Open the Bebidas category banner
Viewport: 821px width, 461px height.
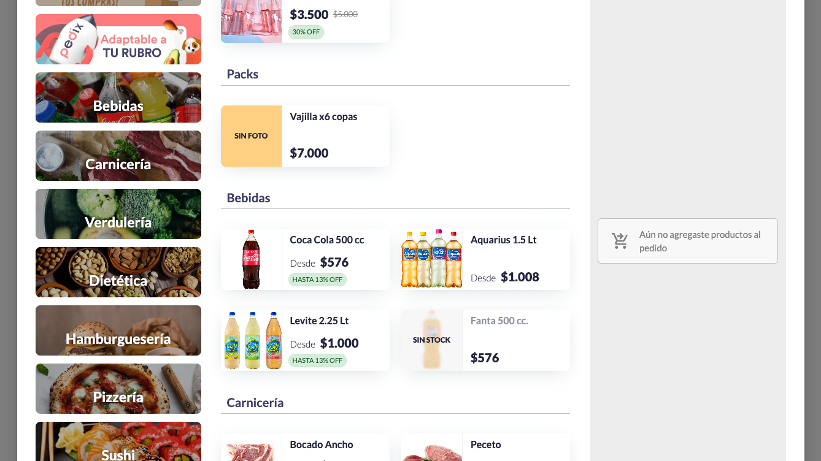pos(118,97)
